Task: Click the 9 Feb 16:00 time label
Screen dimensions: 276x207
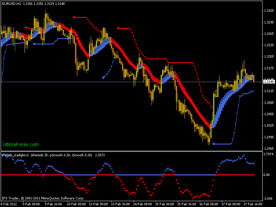Action: 53,204
